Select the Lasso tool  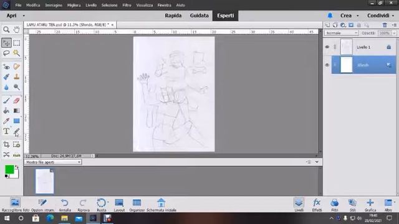point(6,53)
